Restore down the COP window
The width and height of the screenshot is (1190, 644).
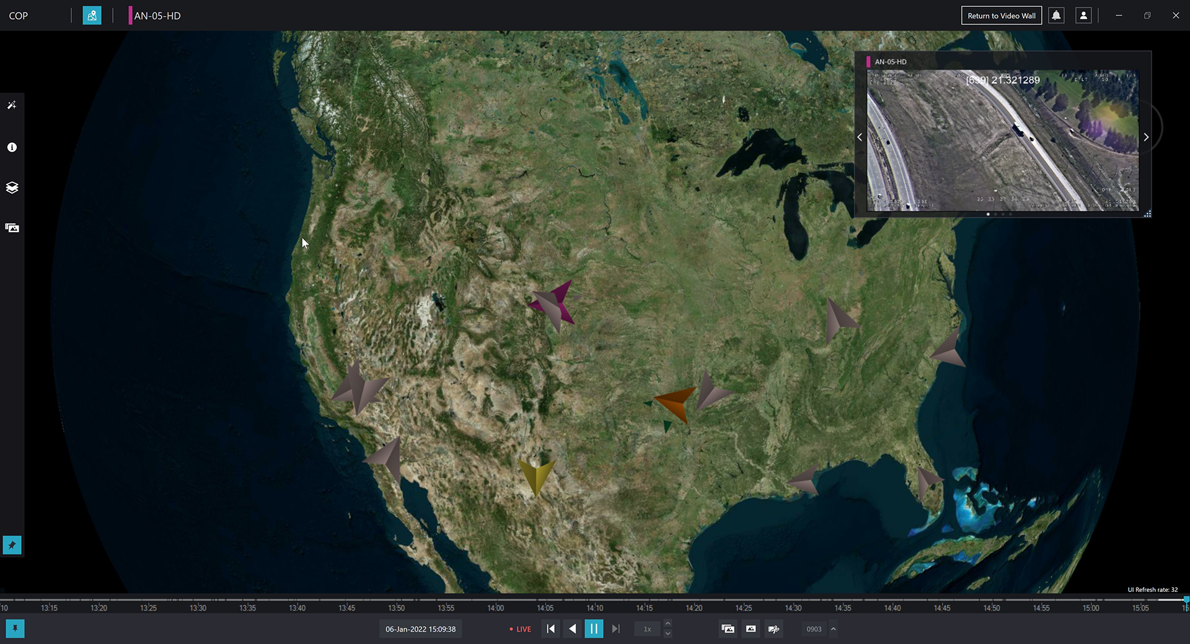tap(1147, 15)
